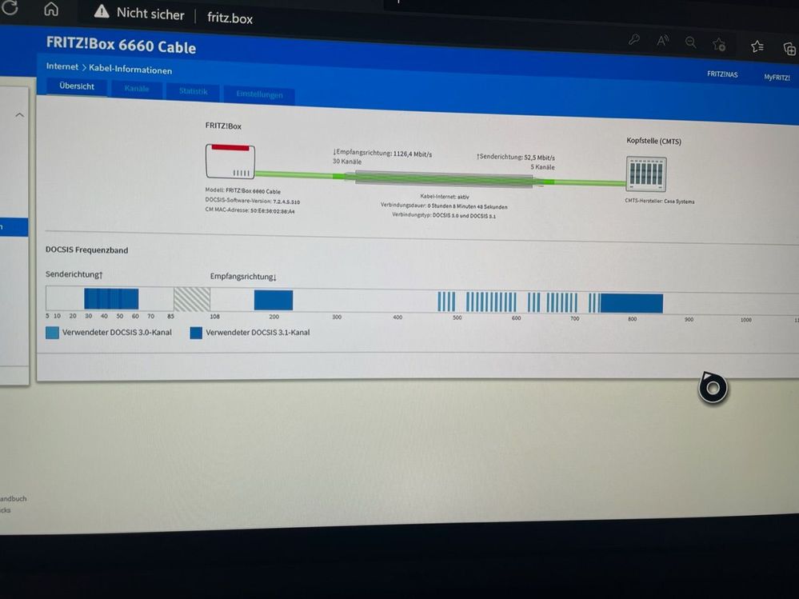This screenshot has height=599, width=799.
Task: Click the fritz.box address bar
Action: tap(230, 18)
